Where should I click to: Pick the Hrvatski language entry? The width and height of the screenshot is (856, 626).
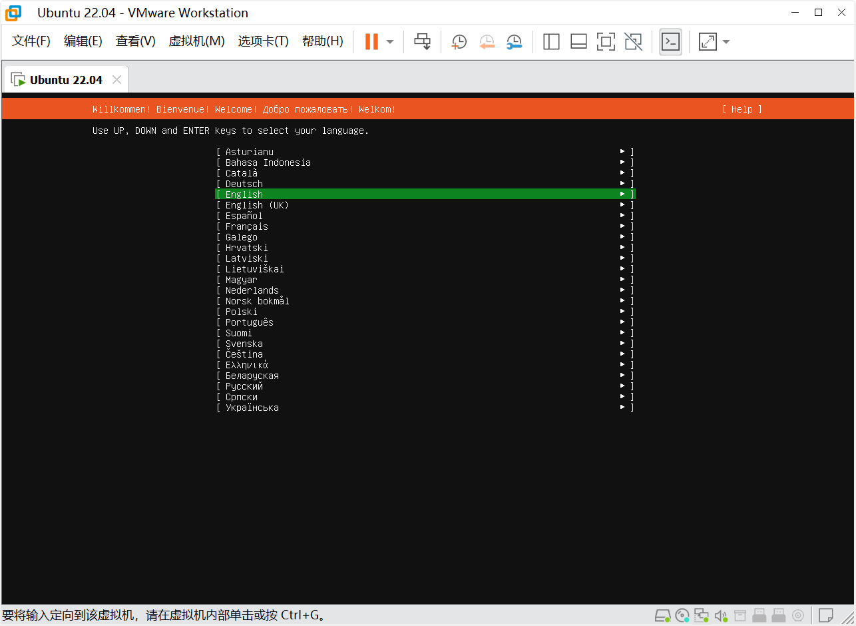[425, 248]
